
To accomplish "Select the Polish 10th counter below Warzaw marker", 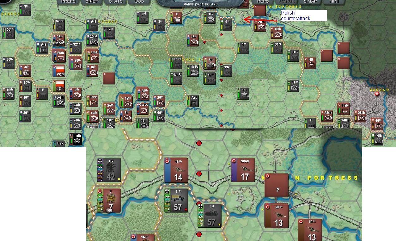I will [x=377, y=124].
